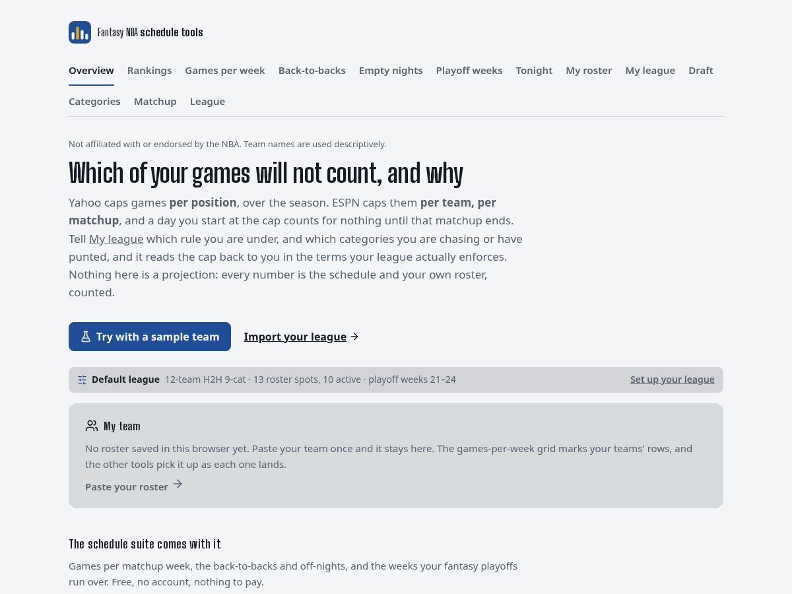This screenshot has height=594, width=792.
Task: Click the Fantasy NBA schedule tools title
Action: click(x=150, y=32)
